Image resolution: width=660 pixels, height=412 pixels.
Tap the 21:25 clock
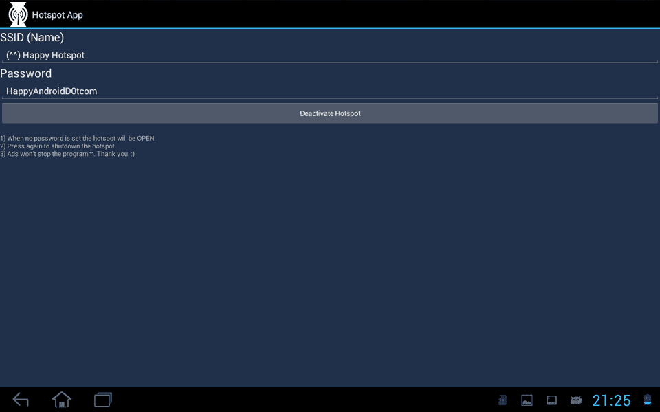pyautogui.click(x=612, y=400)
